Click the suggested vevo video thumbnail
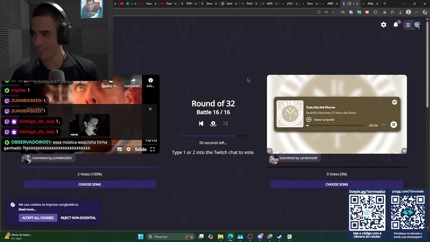 pos(89,125)
